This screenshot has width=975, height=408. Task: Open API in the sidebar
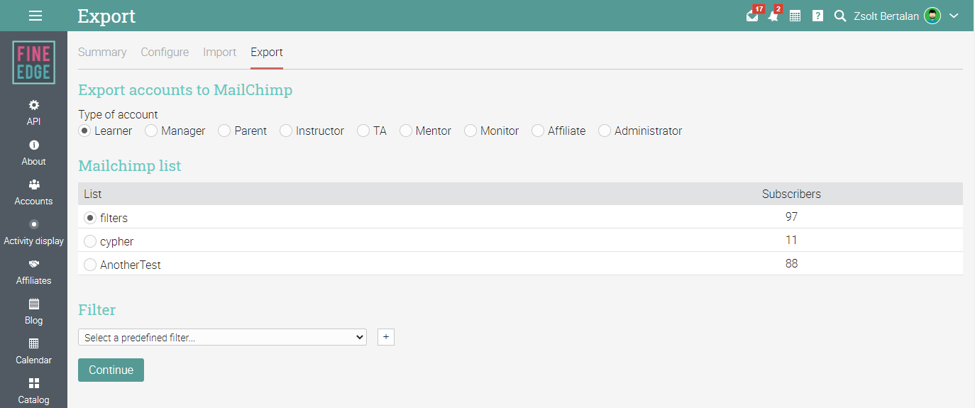pyautogui.click(x=33, y=113)
